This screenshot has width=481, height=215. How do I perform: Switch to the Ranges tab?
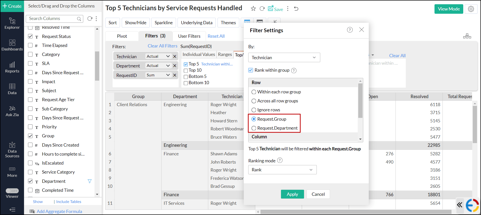(x=225, y=54)
